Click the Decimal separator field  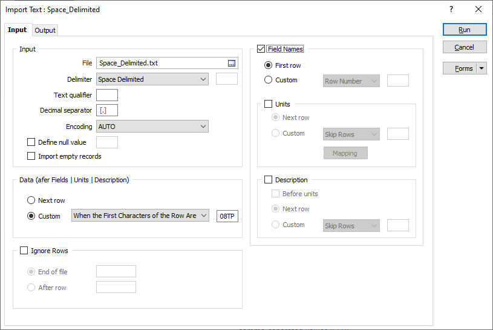tap(107, 110)
